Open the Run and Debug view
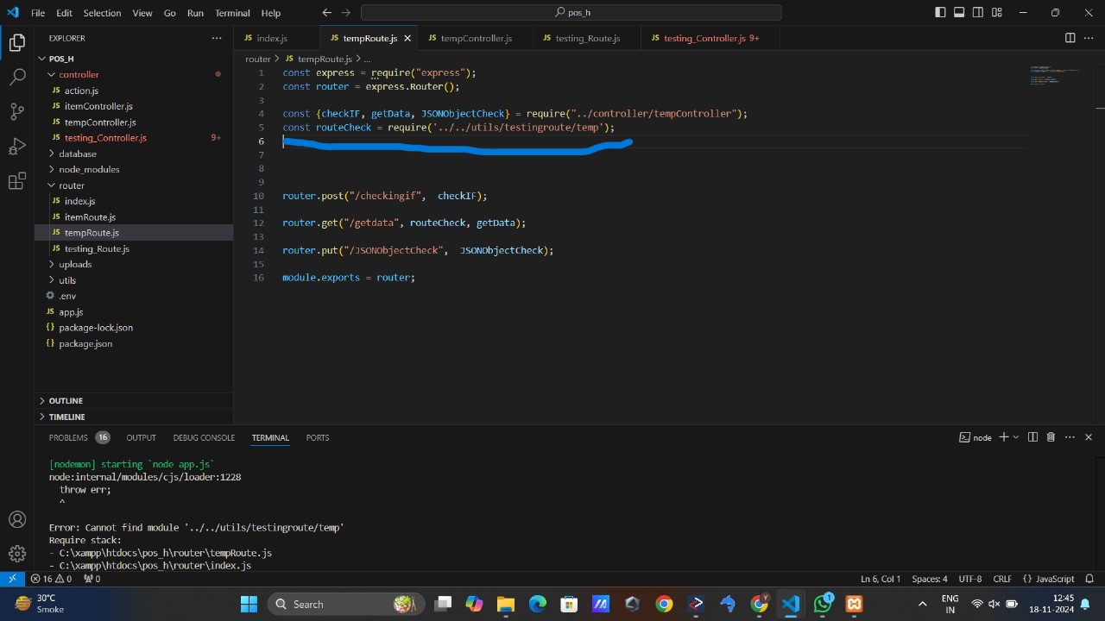 pyautogui.click(x=17, y=146)
